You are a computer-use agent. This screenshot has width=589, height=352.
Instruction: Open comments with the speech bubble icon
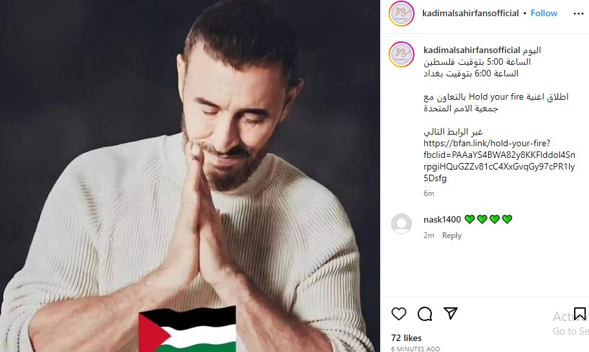coord(425,314)
